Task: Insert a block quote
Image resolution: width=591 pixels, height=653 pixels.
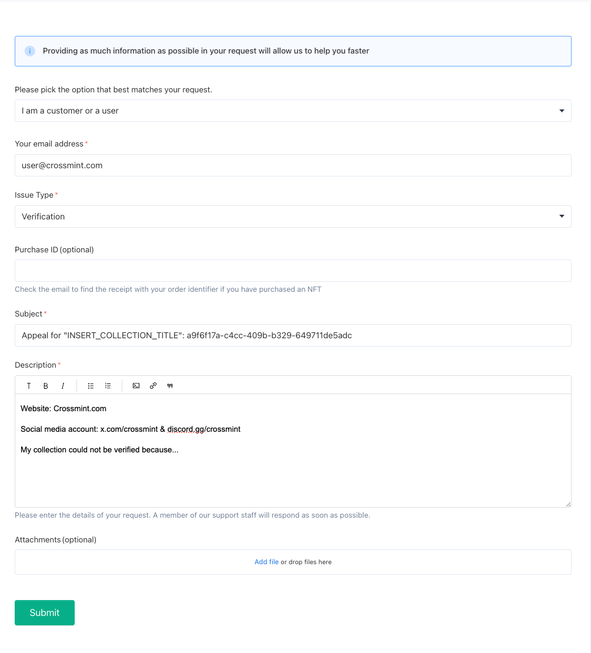Action: click(170, 386)
